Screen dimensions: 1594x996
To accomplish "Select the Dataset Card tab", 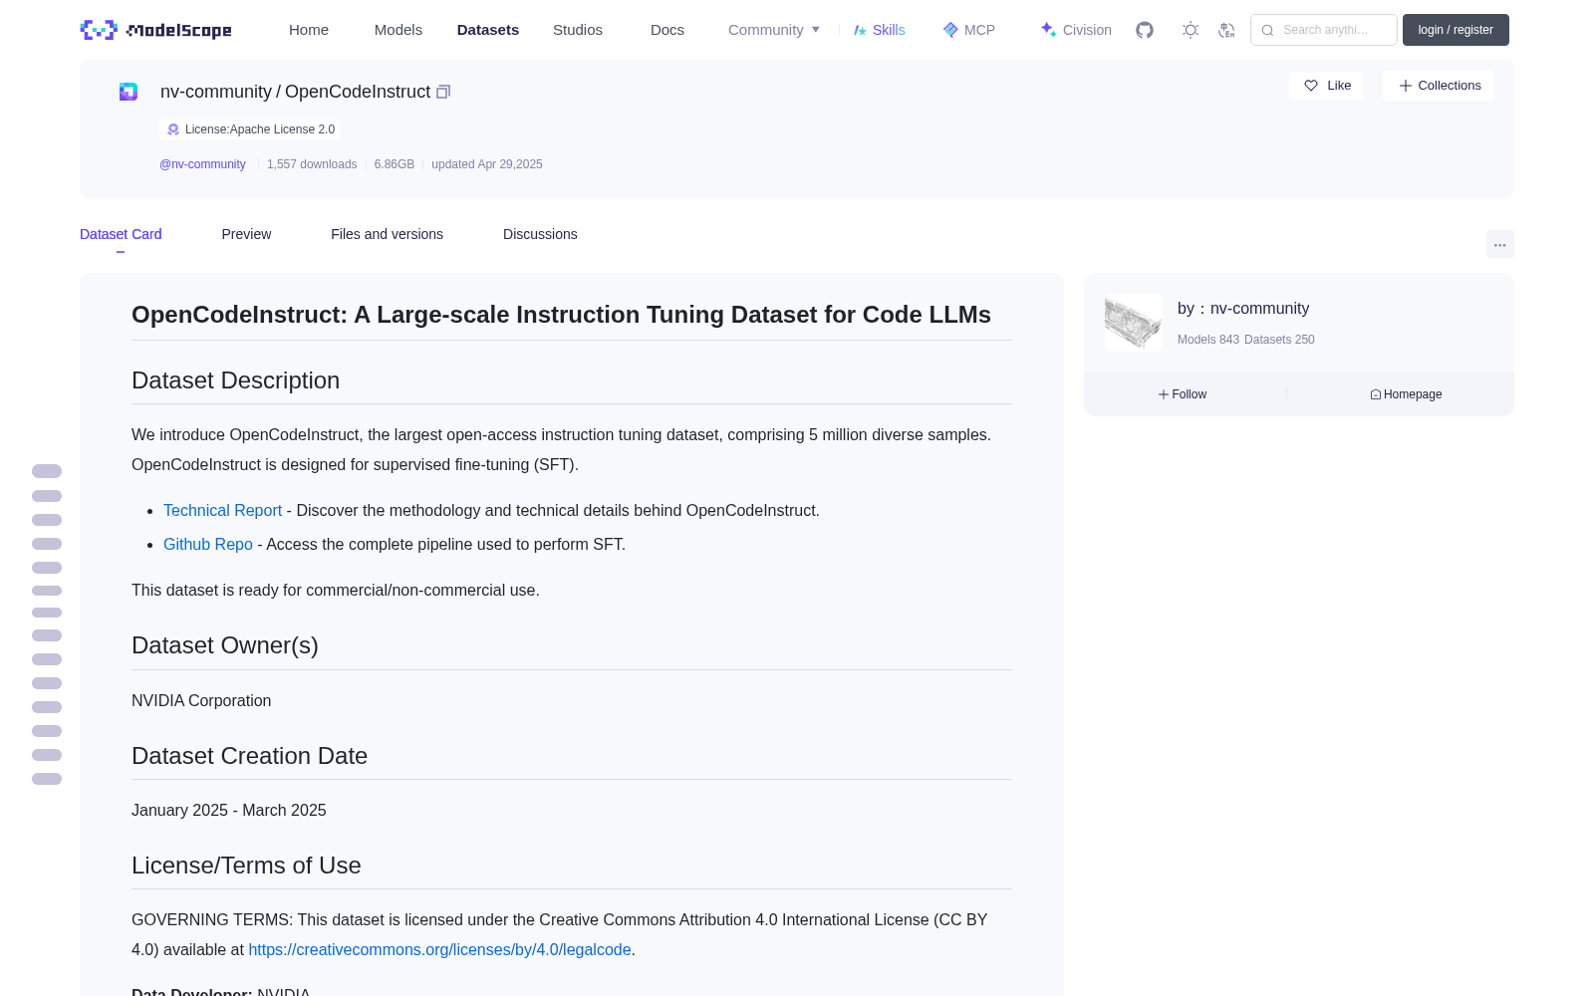I will coord(121,234).
